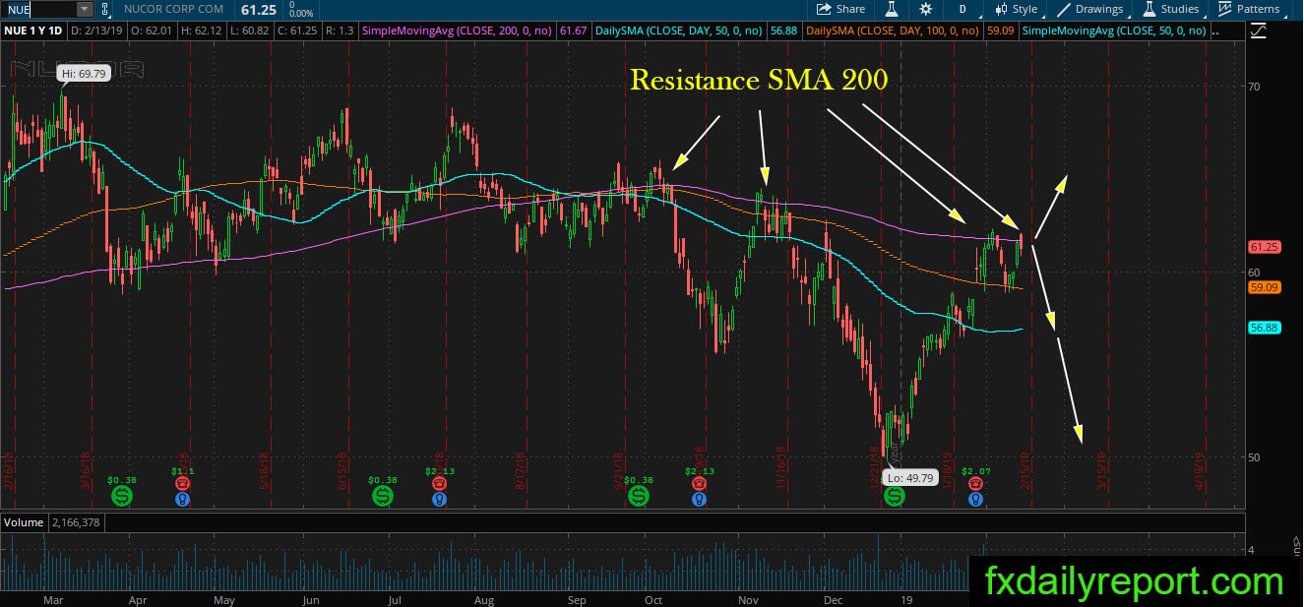
Task: Open chart settings gear icon
Action: (x=925, y=9)
